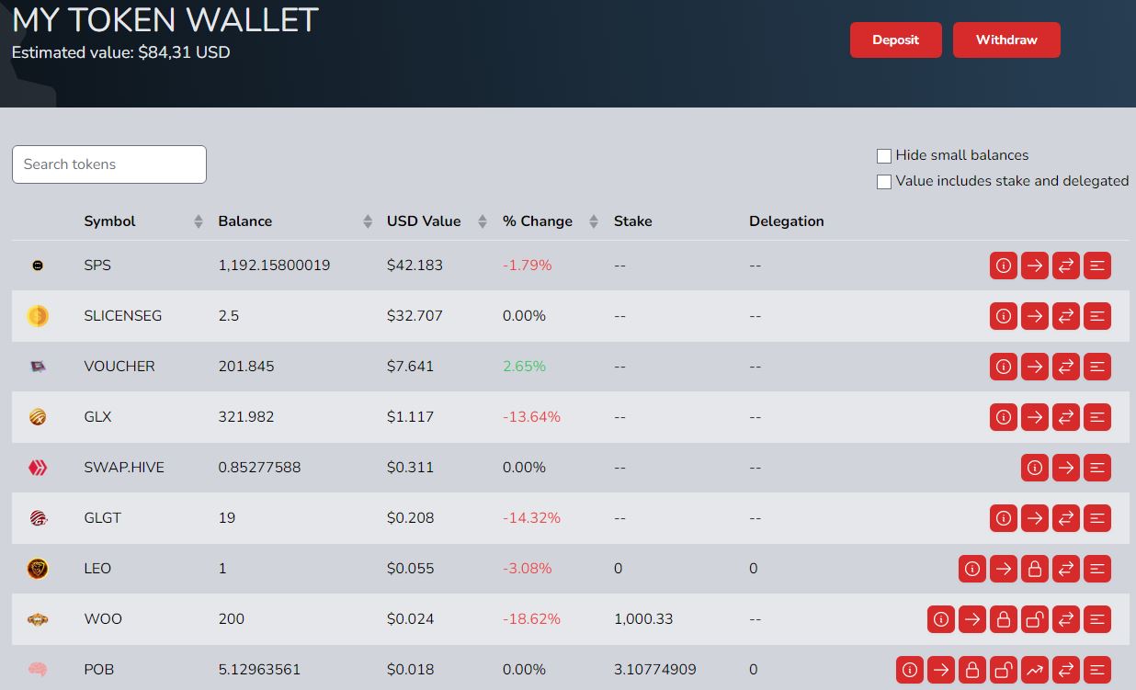Open the info icon for VOUCHER
Screen dimensions: 1136x690
1004,367
